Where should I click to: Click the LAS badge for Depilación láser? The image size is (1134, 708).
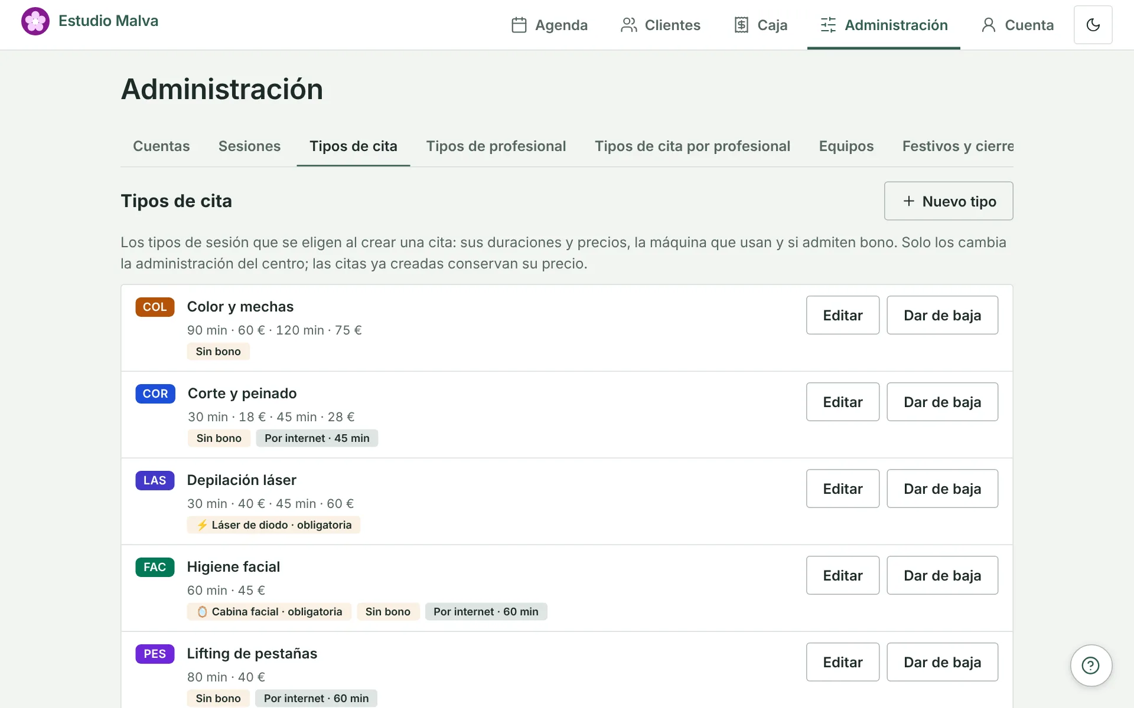coord(155,480)
